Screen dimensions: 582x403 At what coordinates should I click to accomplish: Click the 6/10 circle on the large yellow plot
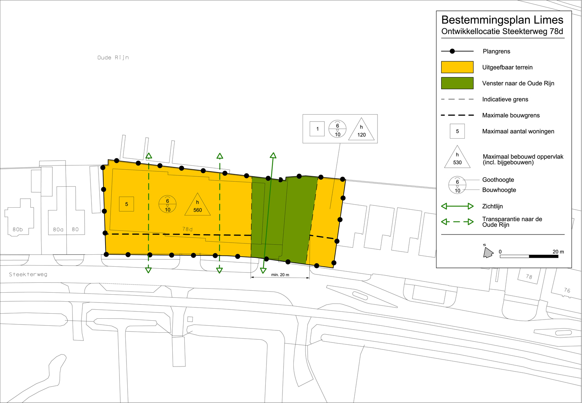coord(168,204)
